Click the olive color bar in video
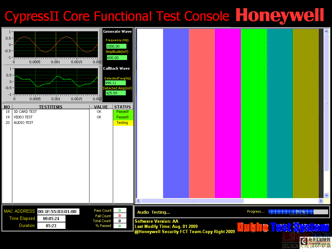This screenshot has height=249, width=332. tap(306, 113)
